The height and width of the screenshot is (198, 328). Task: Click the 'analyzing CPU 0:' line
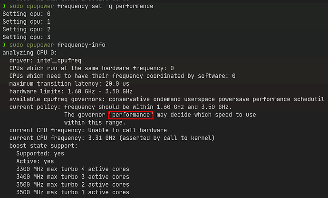(x=29, y=53)
